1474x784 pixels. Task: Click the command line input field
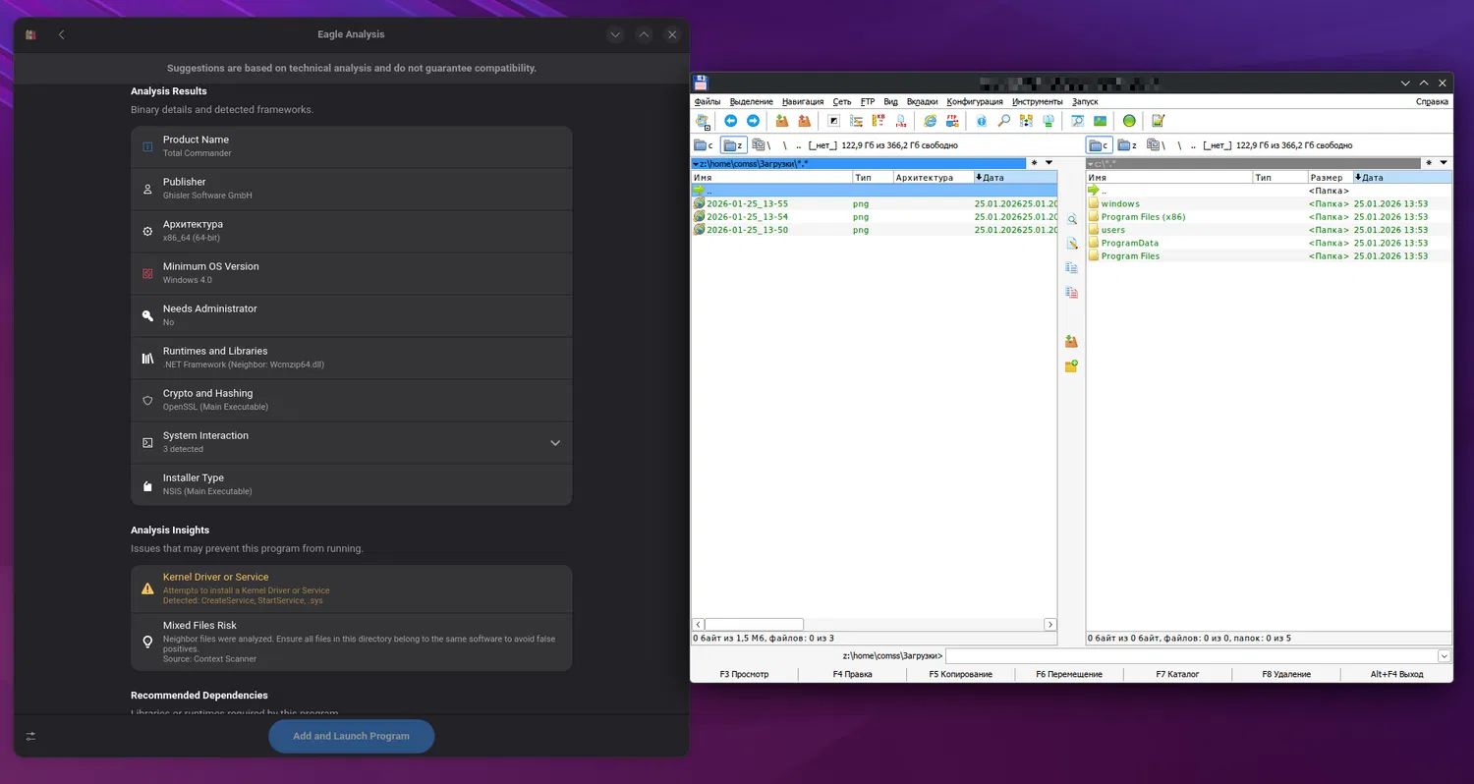click(1191, 656)
